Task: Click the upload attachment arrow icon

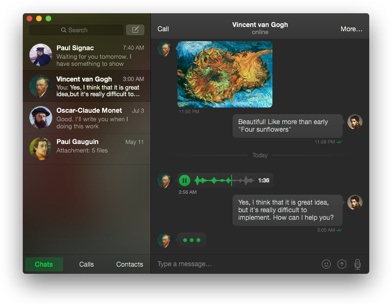Action: [x=342, y=264]
